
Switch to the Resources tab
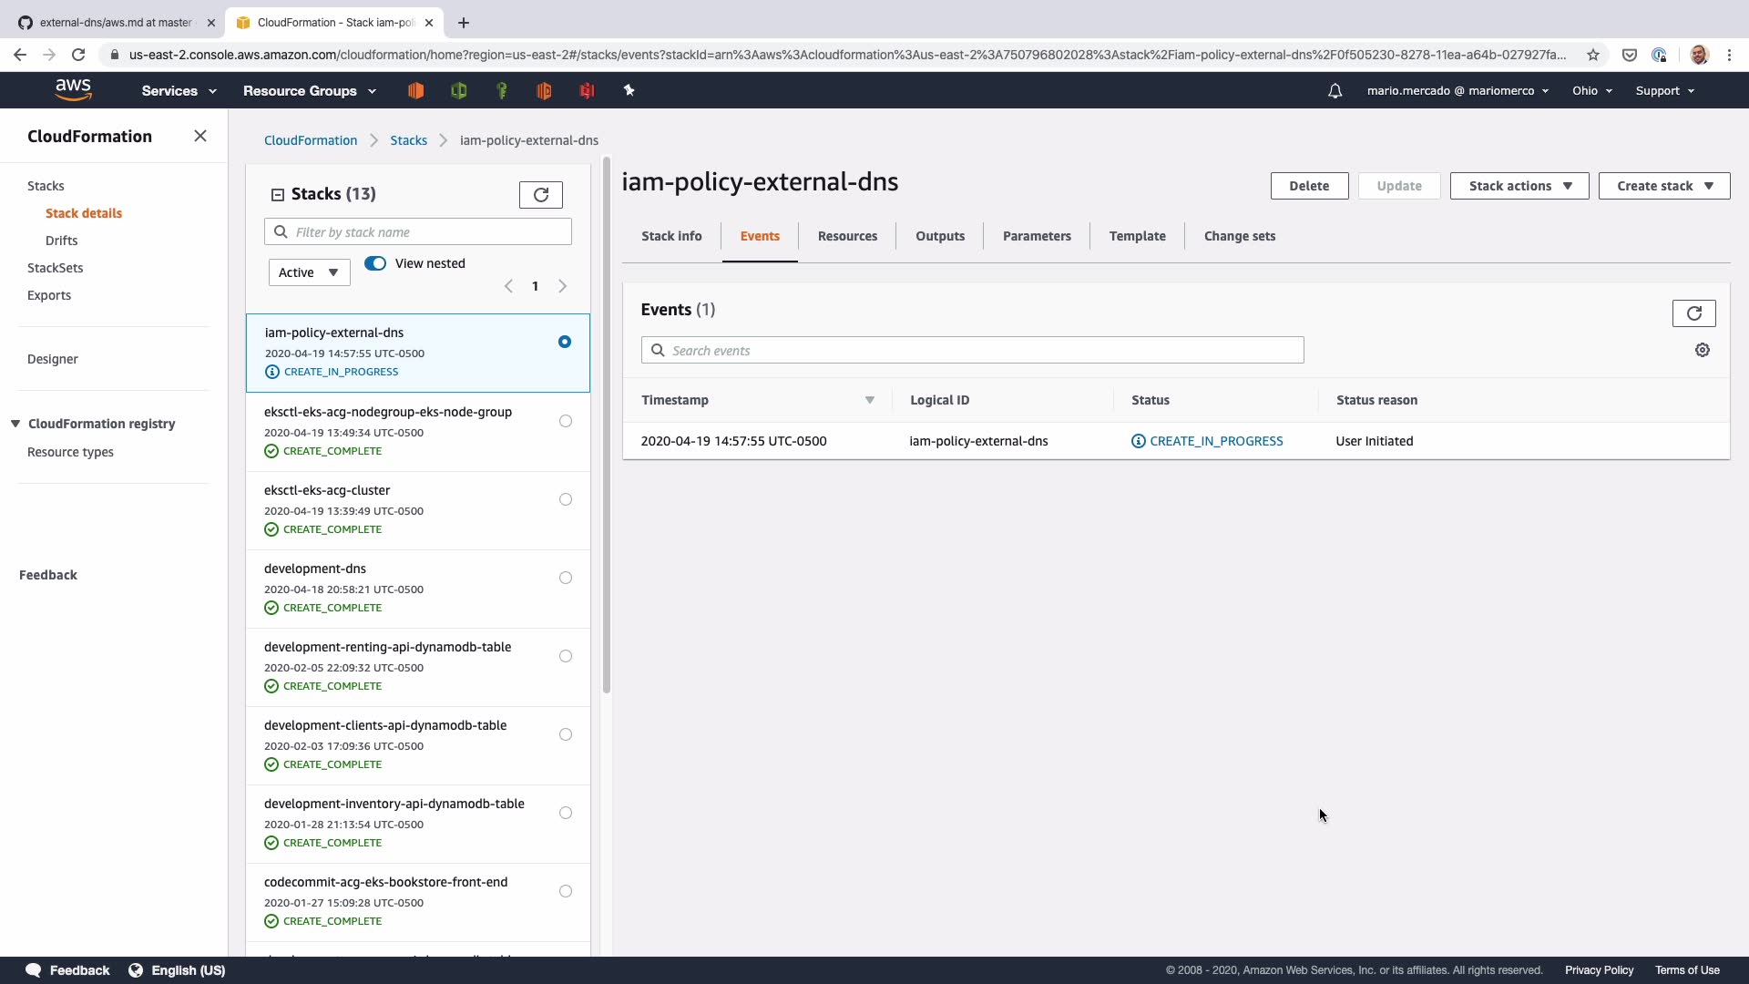[x=847, y=236]
